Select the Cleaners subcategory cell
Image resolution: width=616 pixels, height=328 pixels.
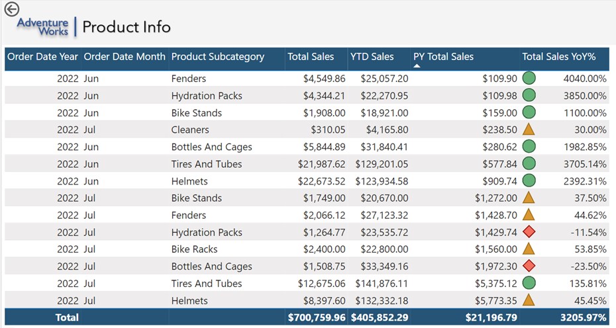190,130
